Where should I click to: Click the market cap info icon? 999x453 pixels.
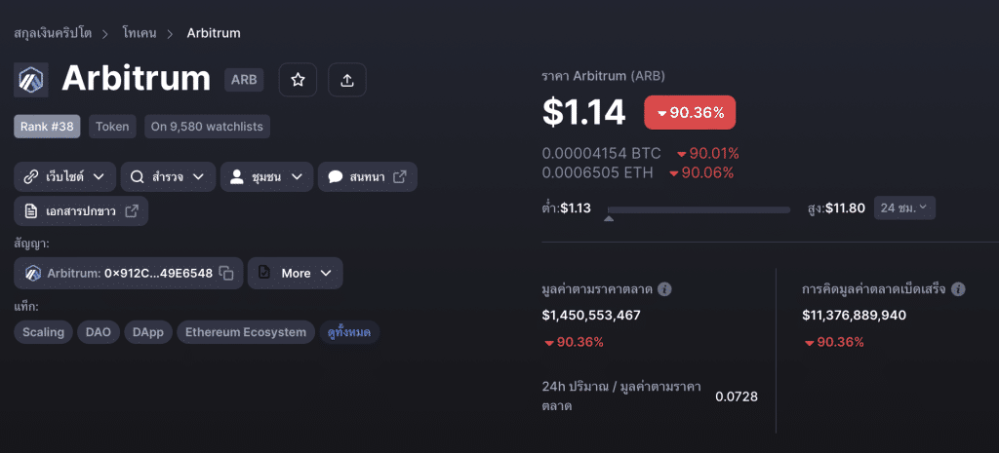[x=664, y=289]
